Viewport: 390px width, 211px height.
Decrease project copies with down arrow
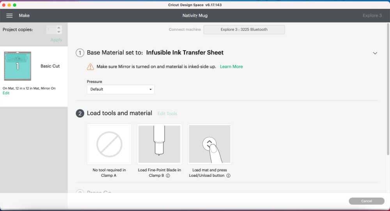59,32
